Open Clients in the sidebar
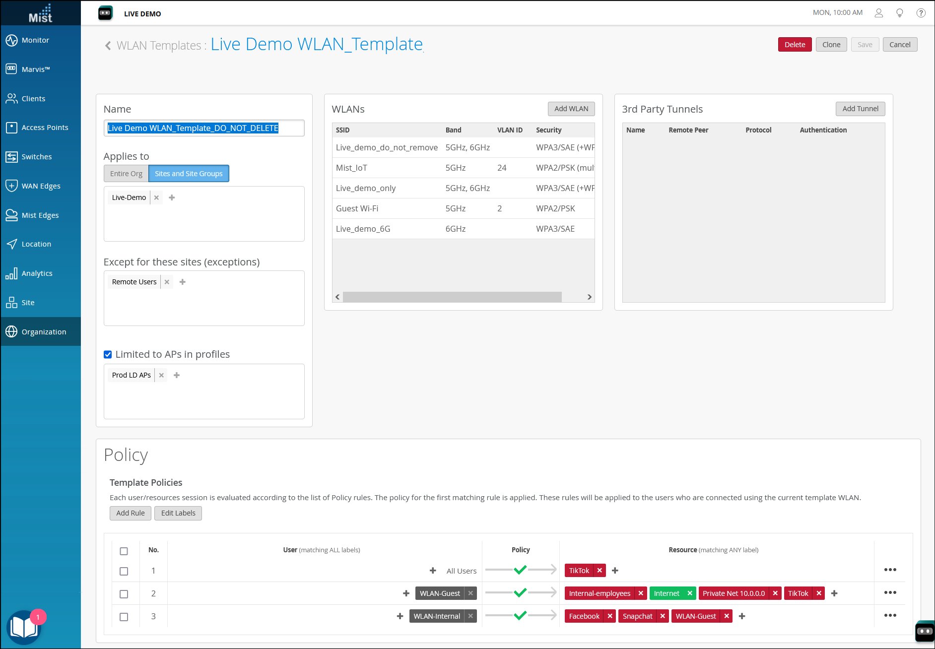Screen dimensions: 935x649 coord(41,99)
